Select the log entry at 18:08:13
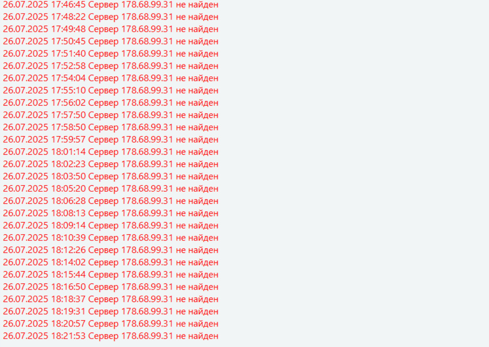489x347 pixels. click(111, 213)
